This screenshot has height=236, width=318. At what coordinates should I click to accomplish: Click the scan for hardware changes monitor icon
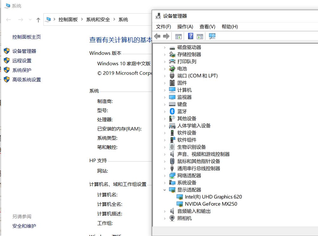coord(212,36)
